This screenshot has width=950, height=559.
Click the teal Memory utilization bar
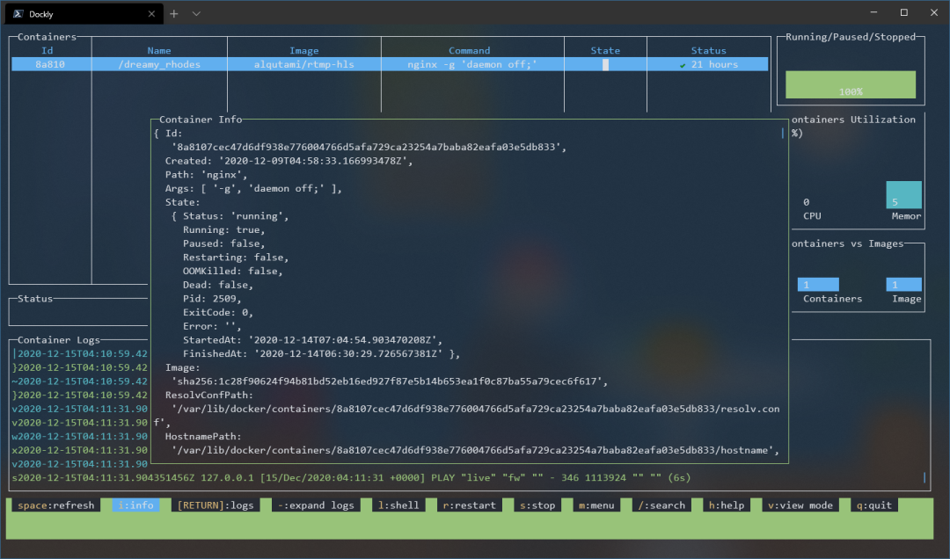[x=904, y=195]
